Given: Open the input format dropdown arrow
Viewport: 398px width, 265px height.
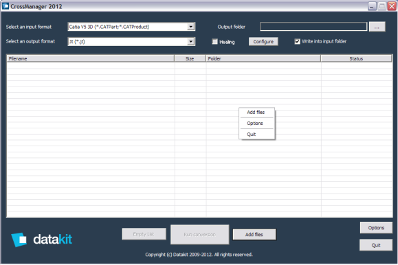Looking at the screenshot, I should pos(191,27).
